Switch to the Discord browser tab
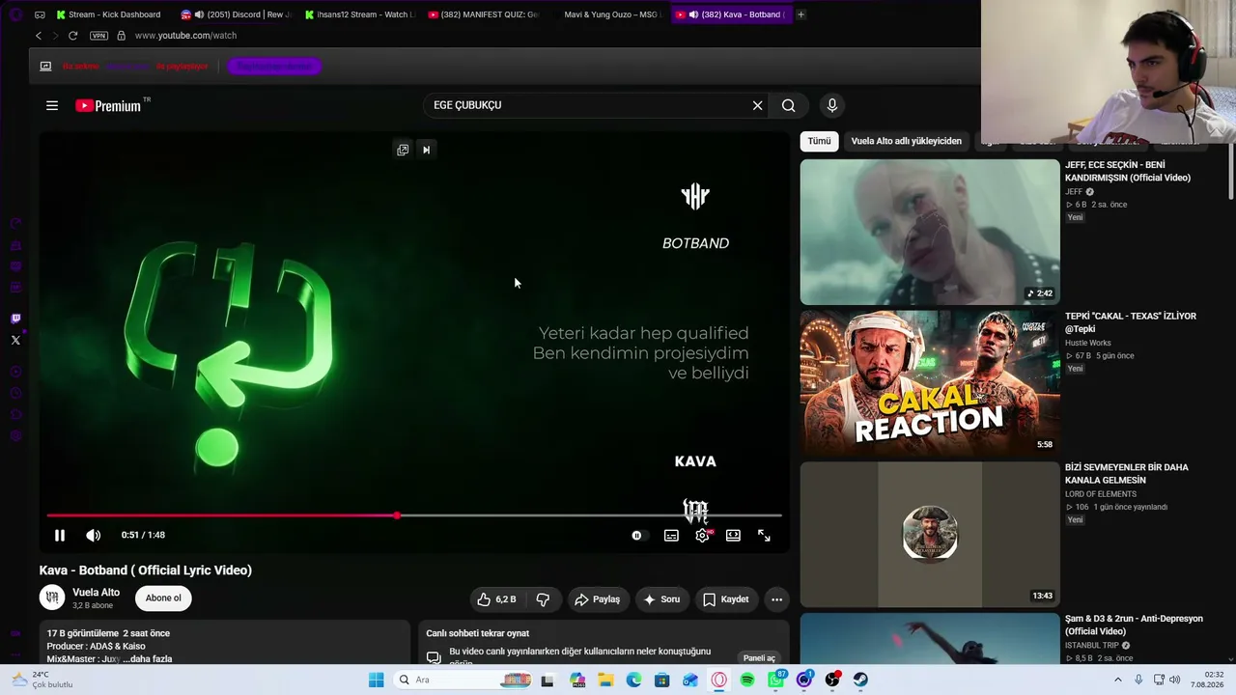This screenshot has width=1236, height=695. pos(236,14)
